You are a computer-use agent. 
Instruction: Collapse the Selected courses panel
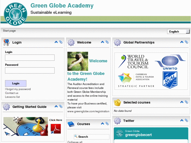tap(182, 102)
